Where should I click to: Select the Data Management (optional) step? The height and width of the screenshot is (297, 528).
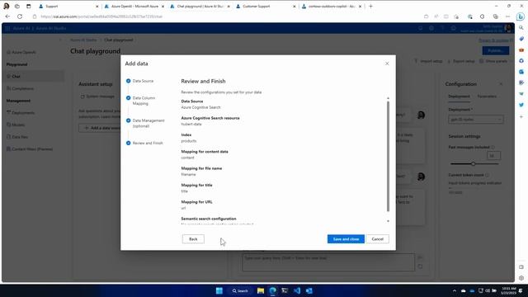pos(145,123)
